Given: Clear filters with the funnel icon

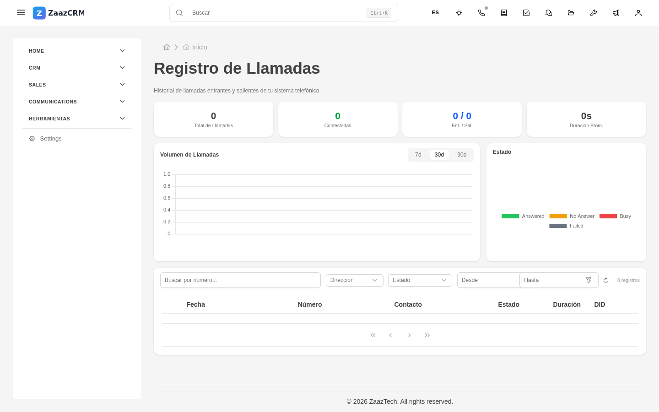Looking at the screenshot, I should 589,280.
